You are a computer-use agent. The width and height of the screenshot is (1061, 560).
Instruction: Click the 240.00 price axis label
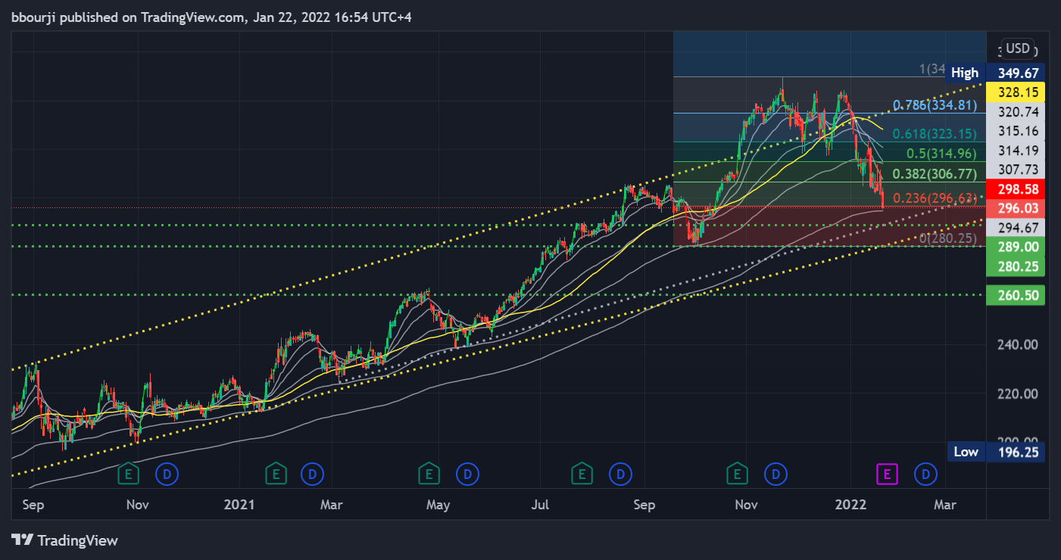[x=1018, y=344]
